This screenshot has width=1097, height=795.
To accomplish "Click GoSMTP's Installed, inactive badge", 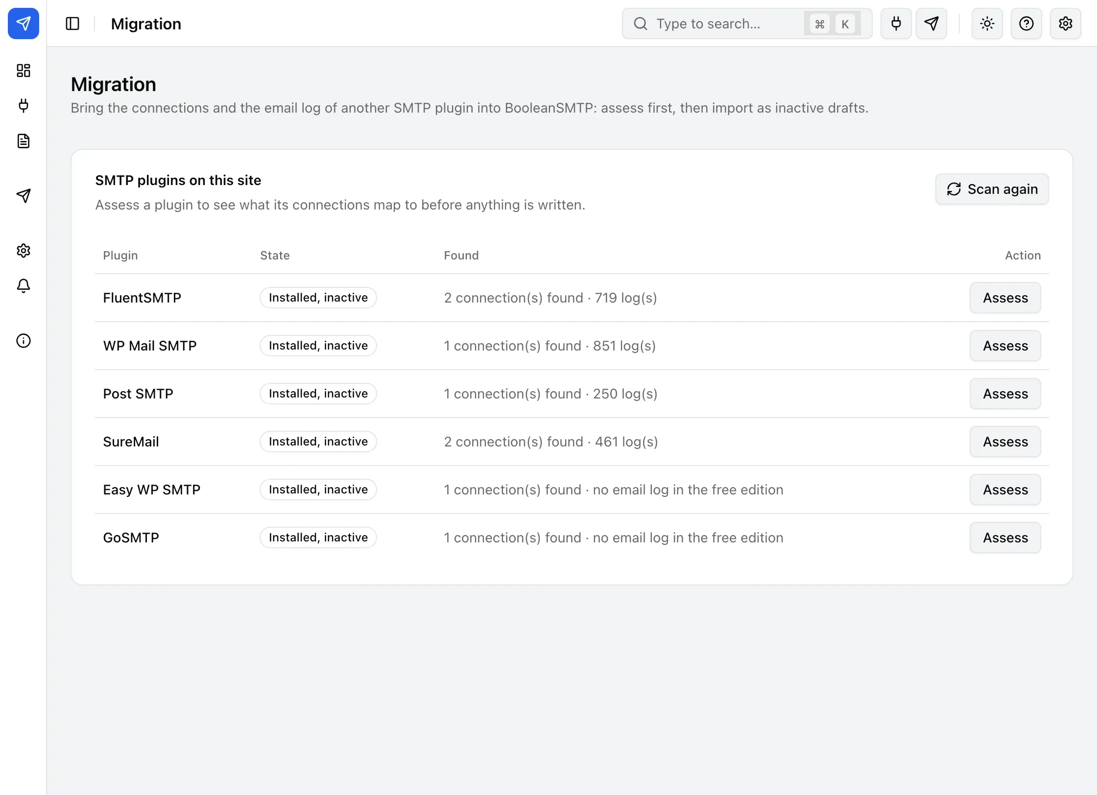I will [318, 538].
